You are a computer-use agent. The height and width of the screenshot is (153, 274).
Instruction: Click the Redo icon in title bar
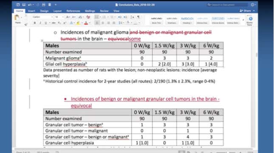(x=38, y=5)
